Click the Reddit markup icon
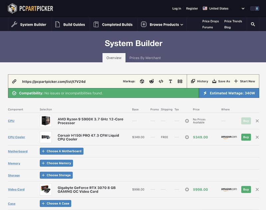Screen dimensions: 266x210 tap(152, 81)
